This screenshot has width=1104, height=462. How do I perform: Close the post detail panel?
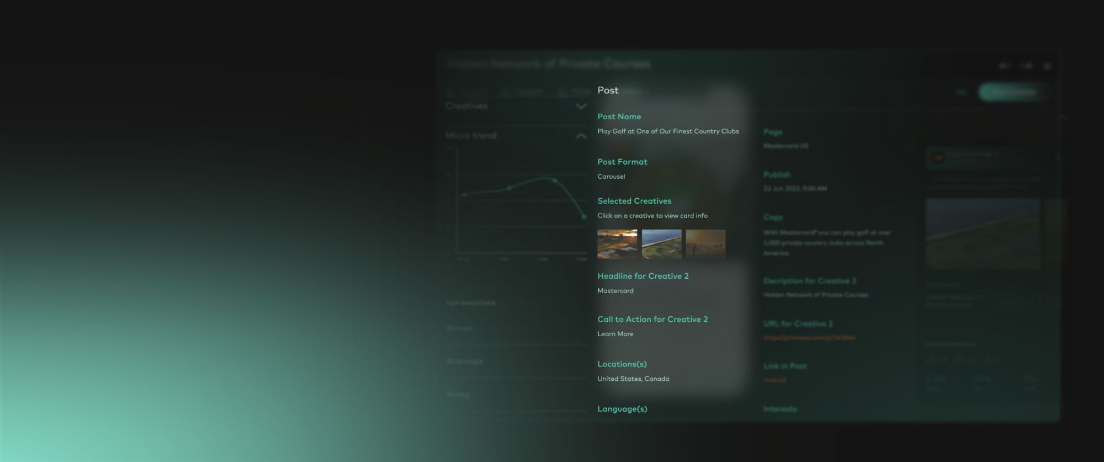(1047, 66)
